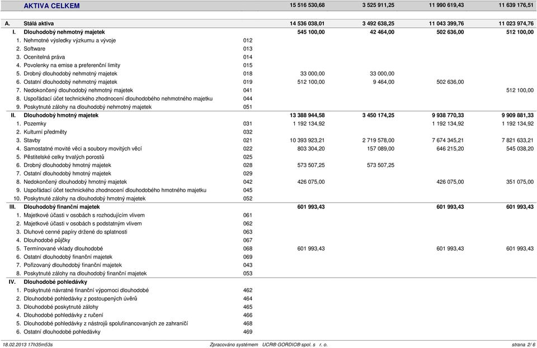Click the Stavby row label
537x348 pixels.
32,140
